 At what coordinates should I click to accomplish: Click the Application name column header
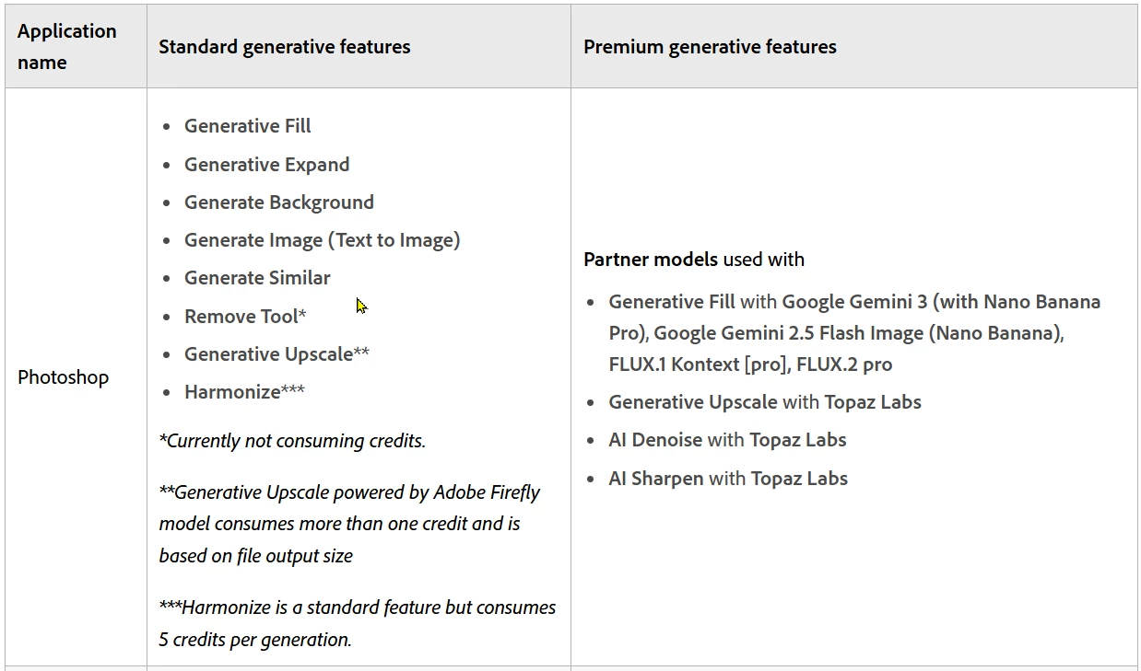pos(67,47)
